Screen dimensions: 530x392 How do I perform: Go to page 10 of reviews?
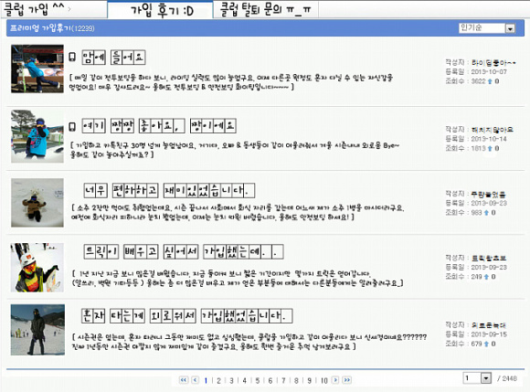(323, 380)
